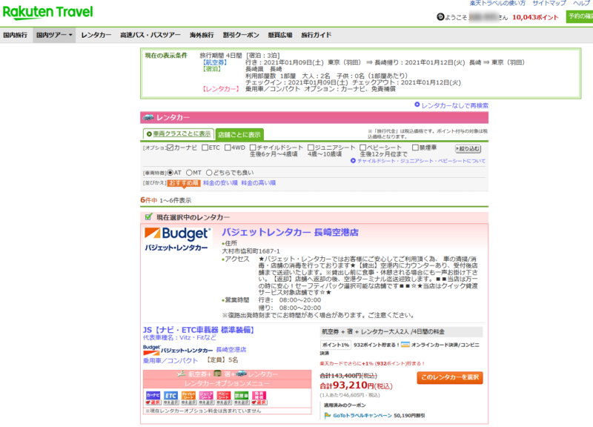Image resolution: width=593 pixels, height=427 pixels.
Task: Sort by おすすめ順
Action: [x=183, y=183]
